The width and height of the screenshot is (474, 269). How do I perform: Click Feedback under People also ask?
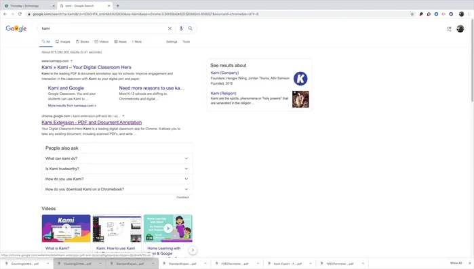(182, 197)
